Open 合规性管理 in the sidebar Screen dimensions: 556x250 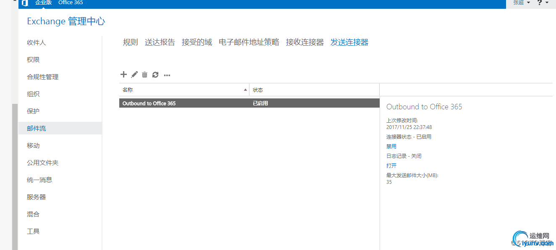click(43, 77)
